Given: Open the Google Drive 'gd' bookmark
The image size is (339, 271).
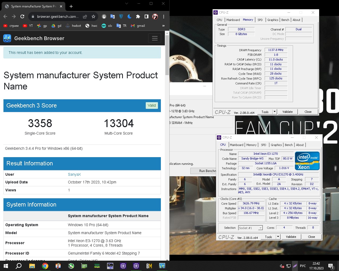Looking at the screenshot, I should coord(56,26).
